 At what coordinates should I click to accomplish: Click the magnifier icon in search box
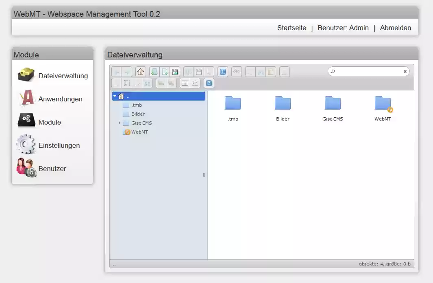click(333, 71)
